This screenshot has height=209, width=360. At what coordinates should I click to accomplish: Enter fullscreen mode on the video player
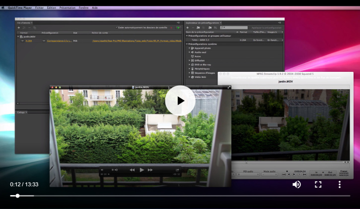click(x=318, y=184)
